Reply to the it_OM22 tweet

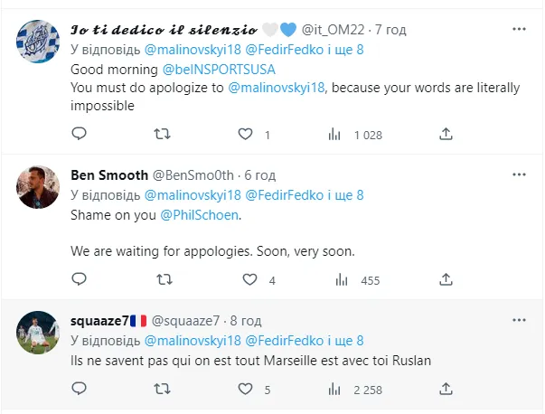click(79, 134)
